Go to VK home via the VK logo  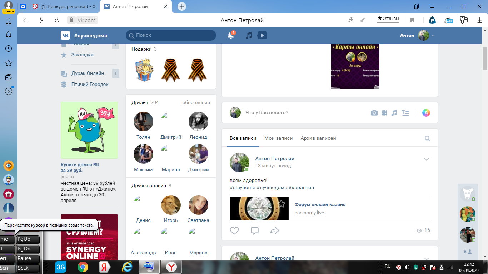point(65,35)
